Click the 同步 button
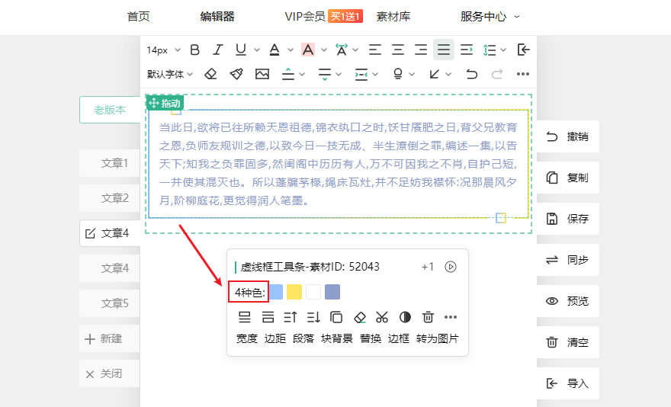 tap(568, 260)
